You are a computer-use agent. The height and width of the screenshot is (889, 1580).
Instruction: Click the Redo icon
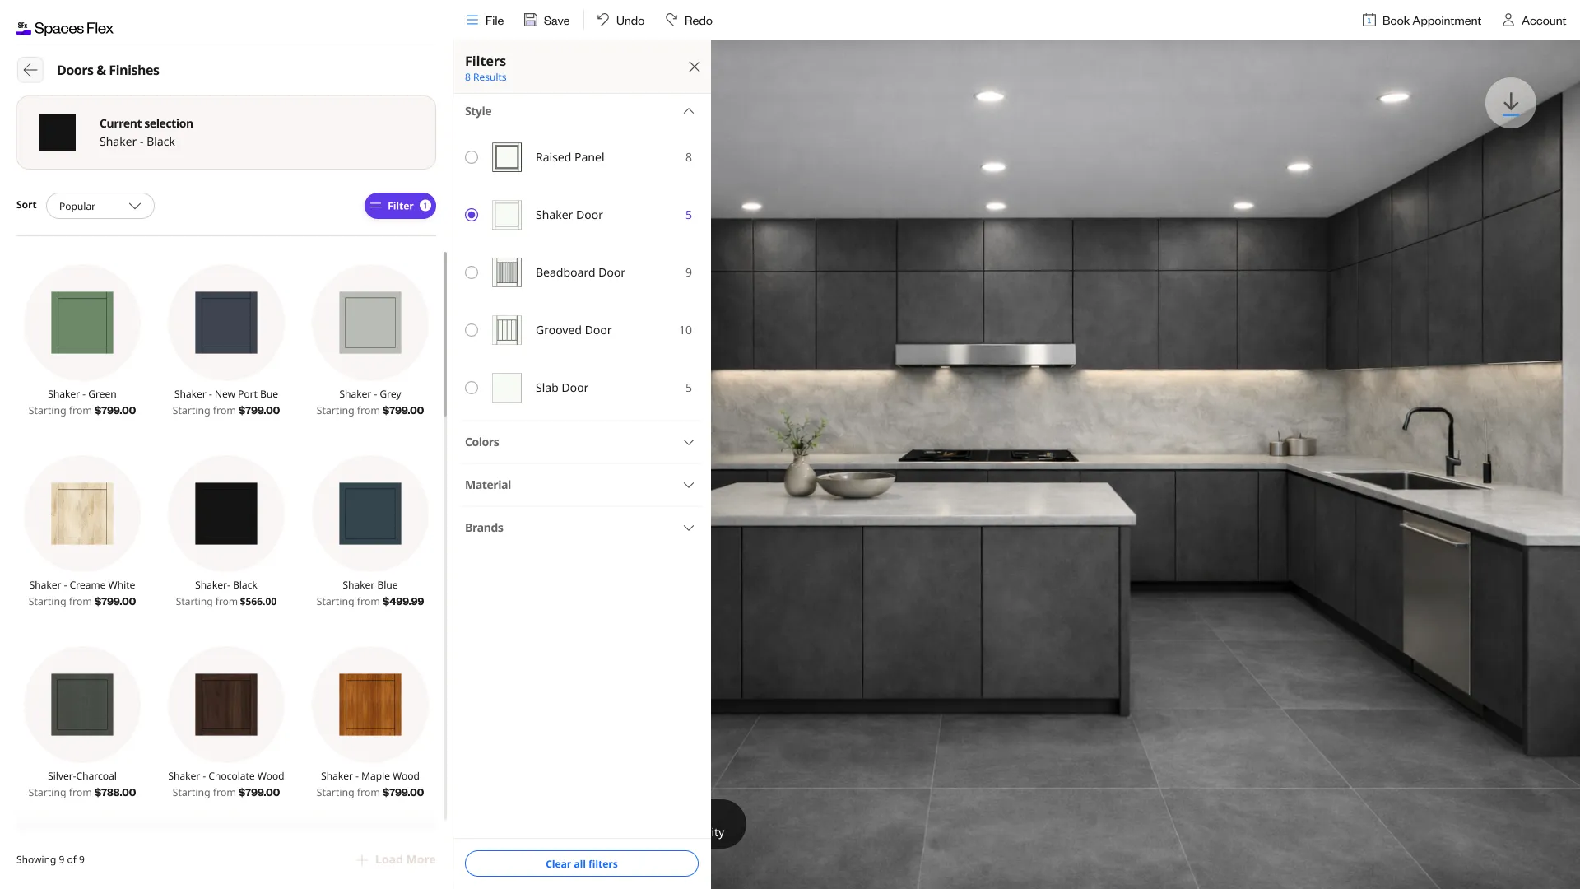coord(671,20)
